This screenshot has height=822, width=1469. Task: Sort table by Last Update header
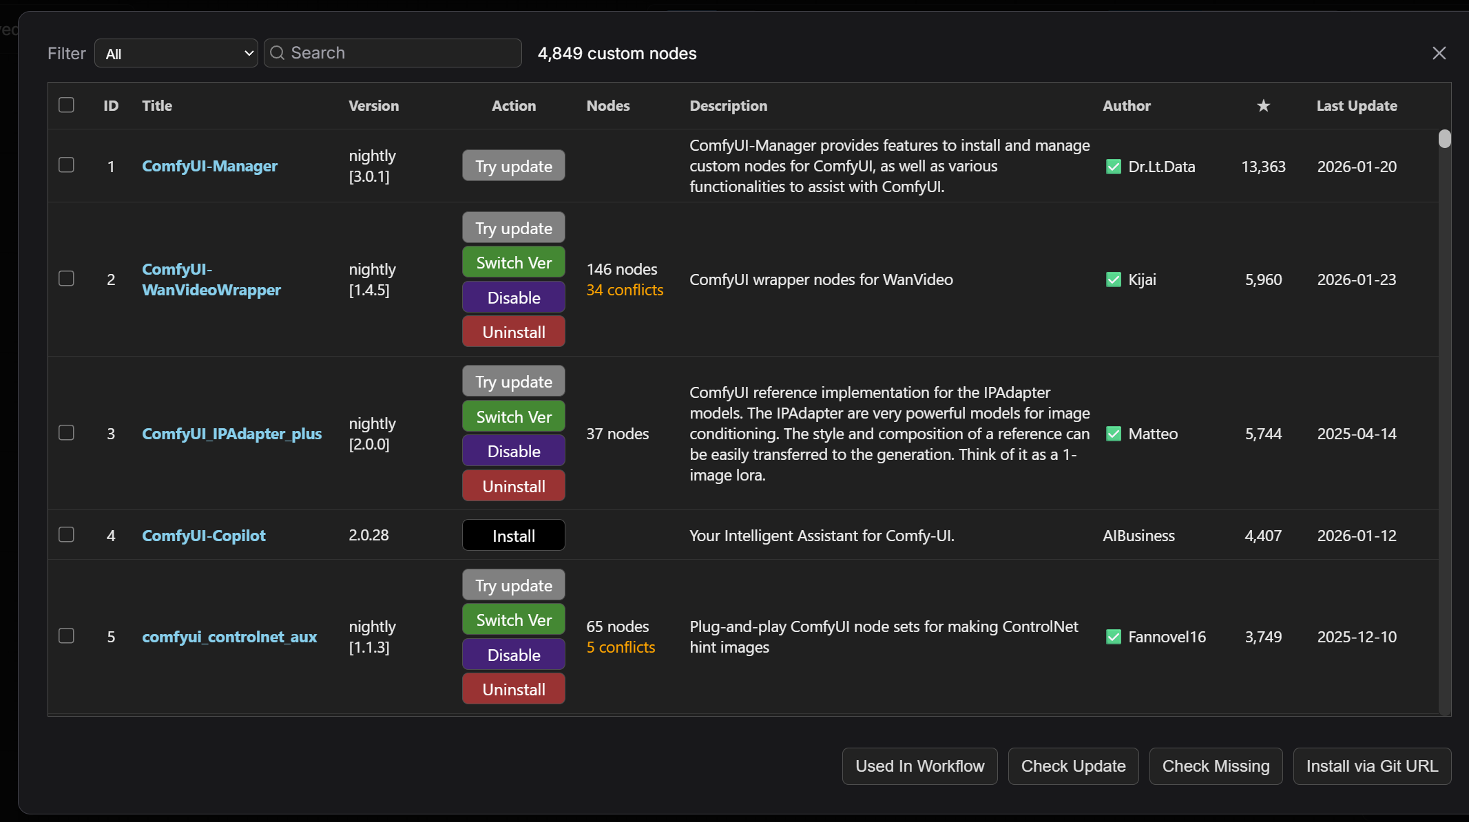point(1356,105)
